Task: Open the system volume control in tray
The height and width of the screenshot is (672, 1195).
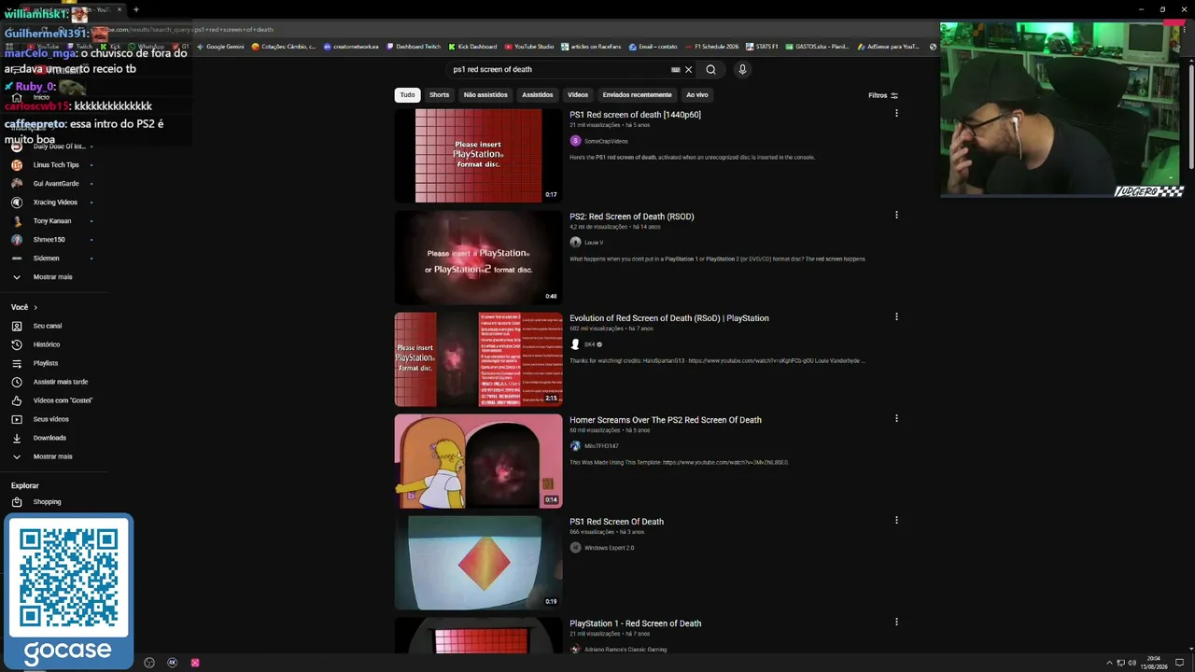Action: pos(1132,663)
